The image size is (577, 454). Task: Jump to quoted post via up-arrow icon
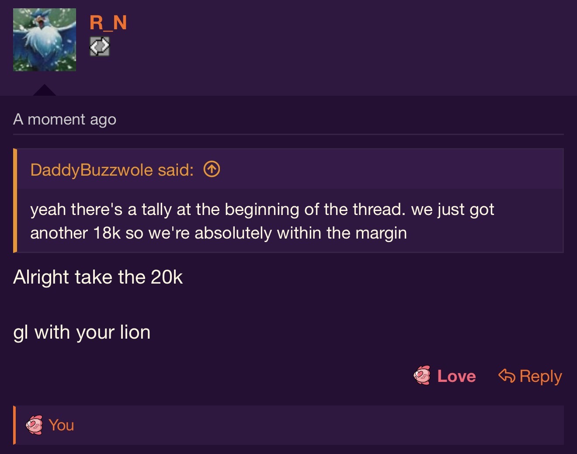(x=212, y=169)
